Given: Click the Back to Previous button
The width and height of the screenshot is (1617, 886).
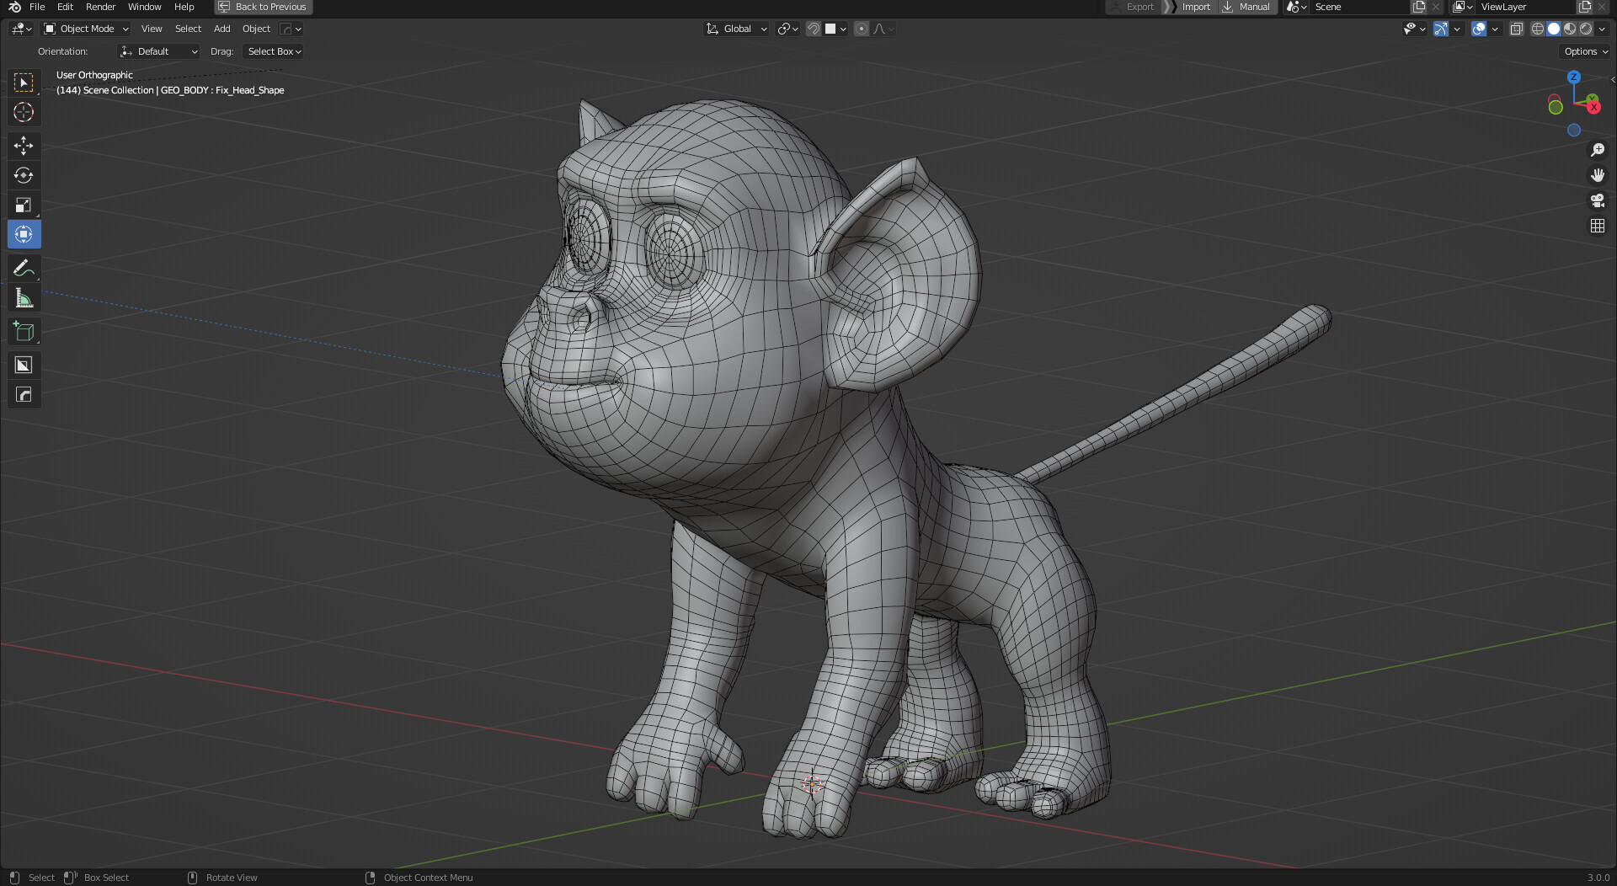Looking at the screenshot, I should 263,7.
